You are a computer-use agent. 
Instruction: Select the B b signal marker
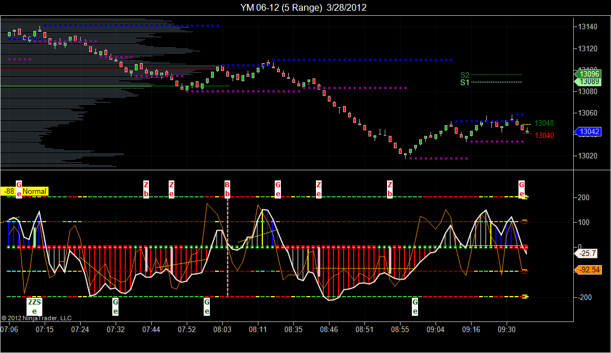(227, 189)
